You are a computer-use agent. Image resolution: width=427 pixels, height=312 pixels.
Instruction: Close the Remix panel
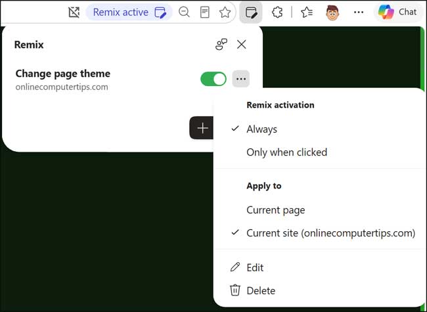pyautogui.click(x=242, y=45)
